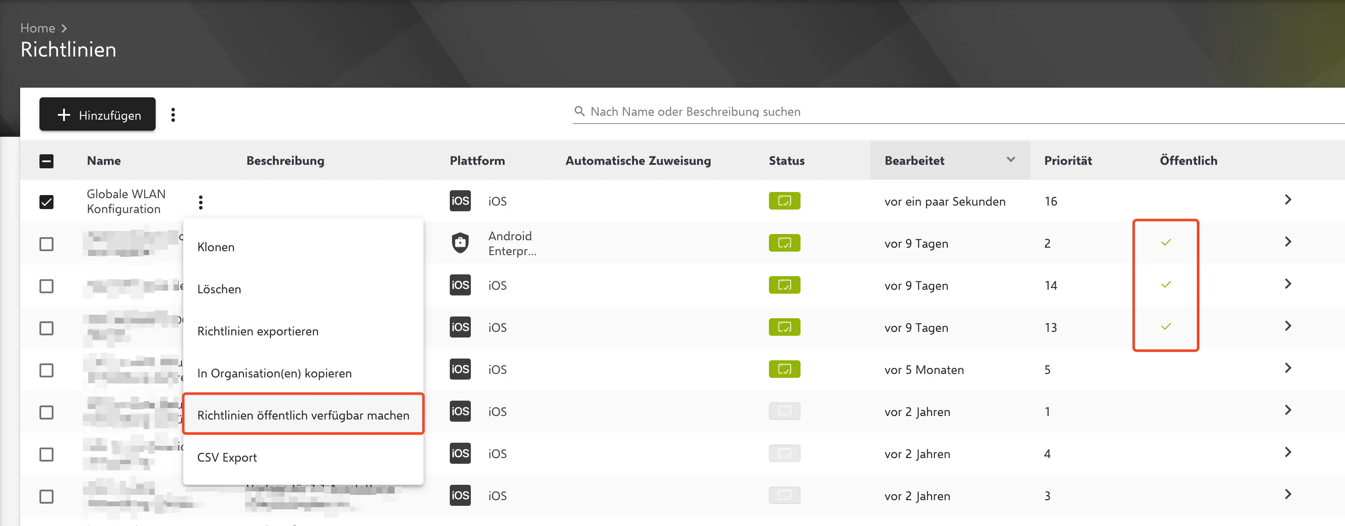
Task: Toggle the select-all header checkbox
Action: (x=46, y=161)
